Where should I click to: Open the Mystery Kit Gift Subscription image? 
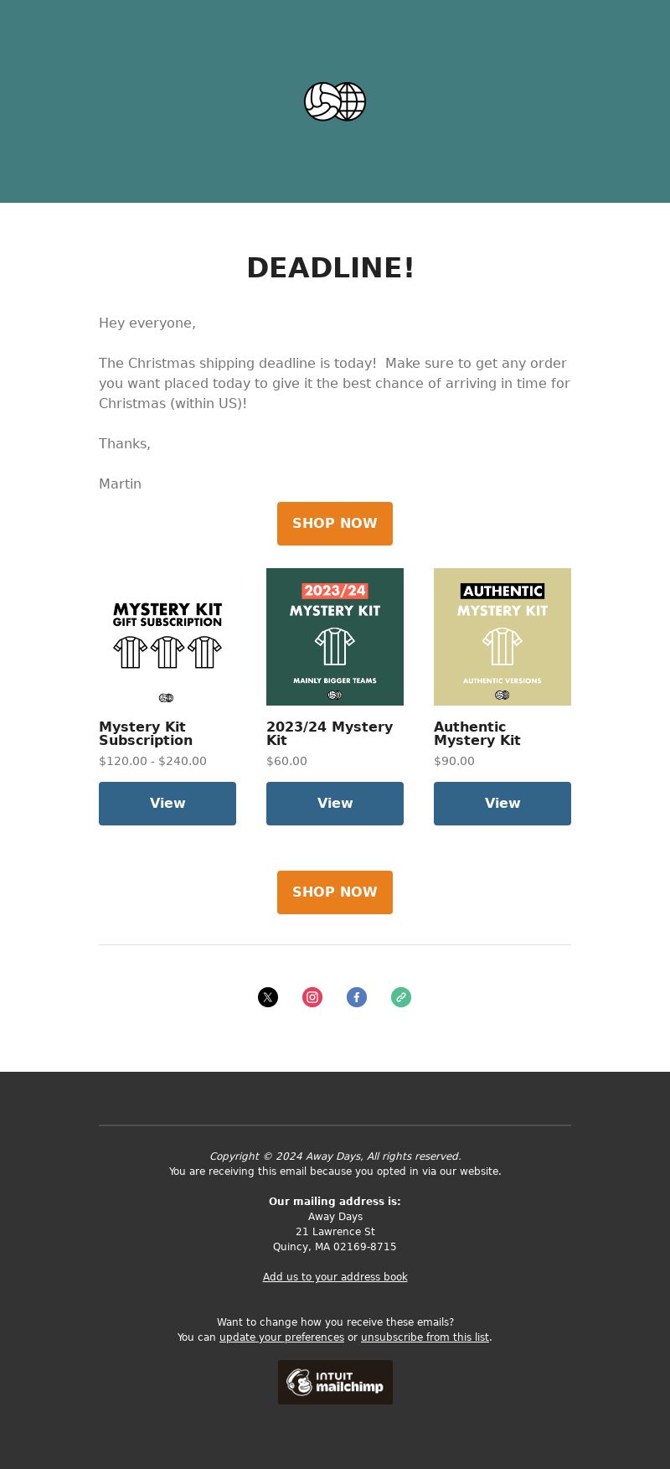pyautogui.click(x=167, y=637)
